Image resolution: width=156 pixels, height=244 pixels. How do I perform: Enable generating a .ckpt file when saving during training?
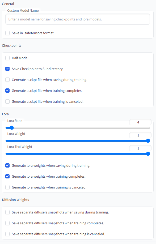[x=7, y=80]
